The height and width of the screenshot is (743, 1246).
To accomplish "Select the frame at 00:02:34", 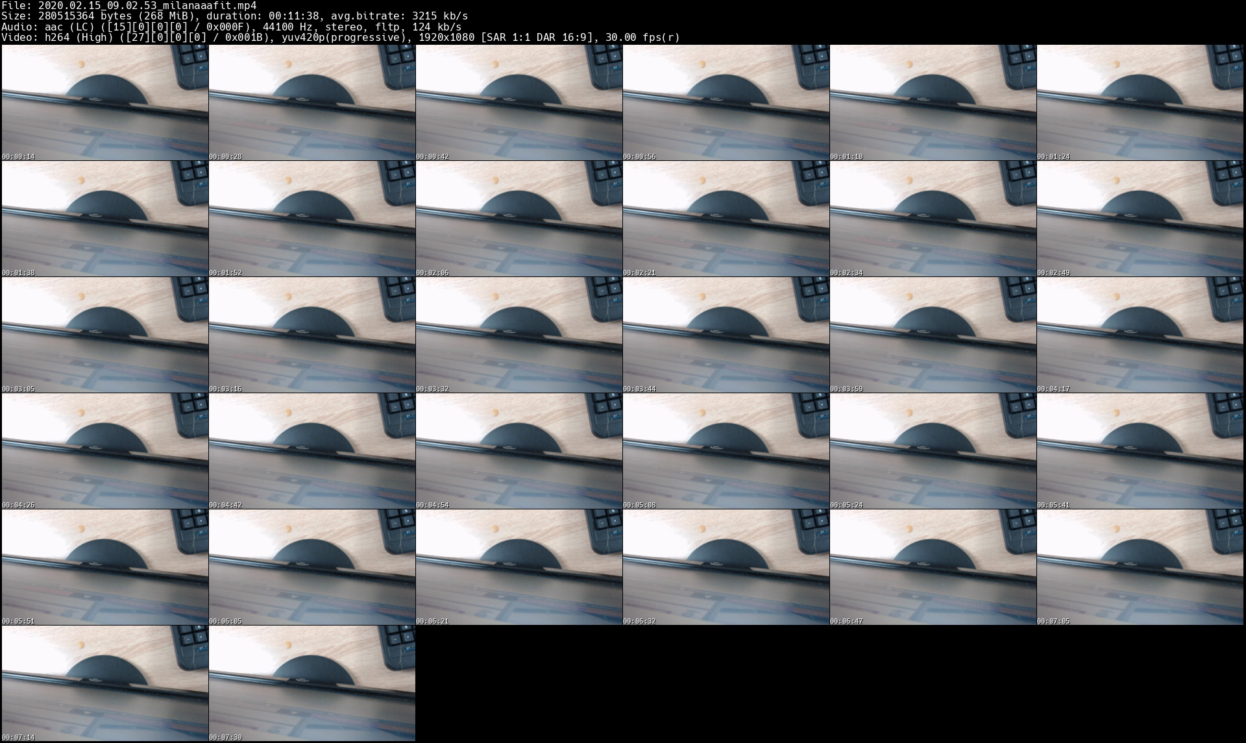I will click(933, 219).
